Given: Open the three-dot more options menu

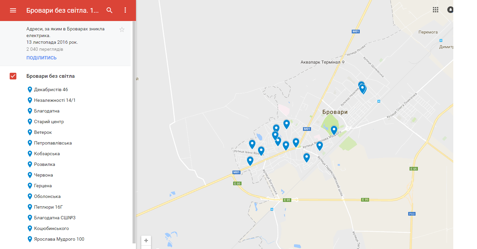Looking at the screenshot, I should point(125,10).
